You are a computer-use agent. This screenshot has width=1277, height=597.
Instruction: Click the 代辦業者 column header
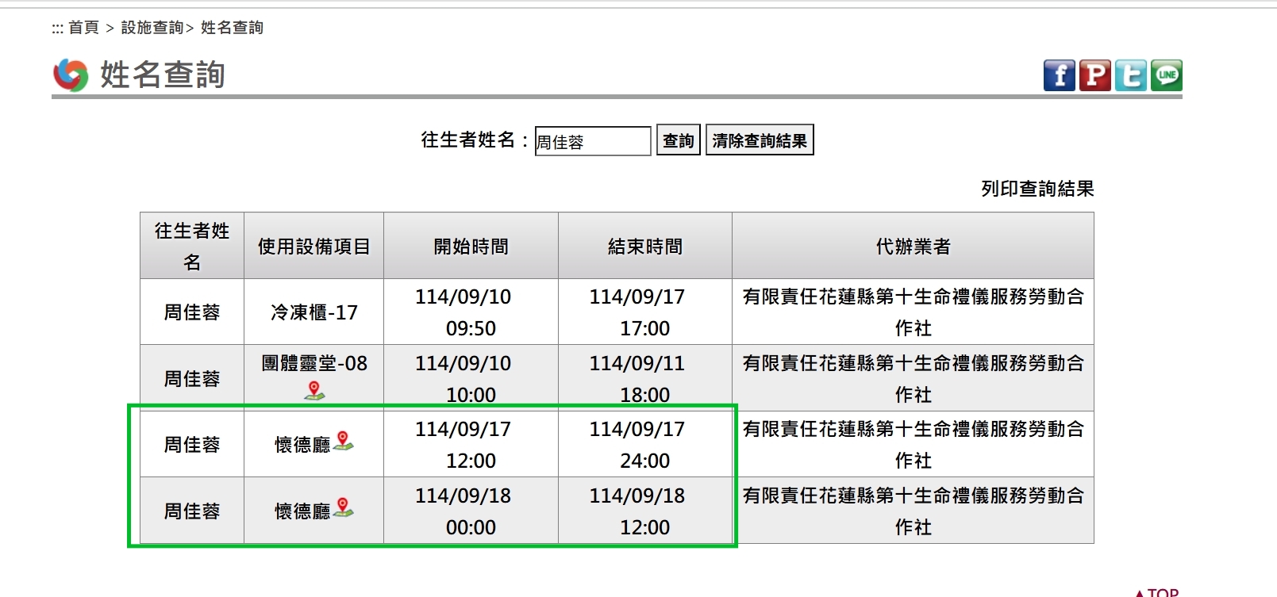coord(913,247)
